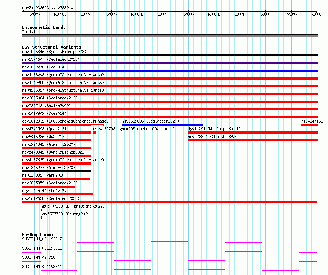Click the 40327k ruler tick label
Screen dimensions: 328x275
[34, 15]
